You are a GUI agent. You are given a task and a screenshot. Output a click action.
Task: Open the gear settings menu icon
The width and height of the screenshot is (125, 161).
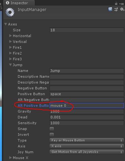[x=122, y=9]
